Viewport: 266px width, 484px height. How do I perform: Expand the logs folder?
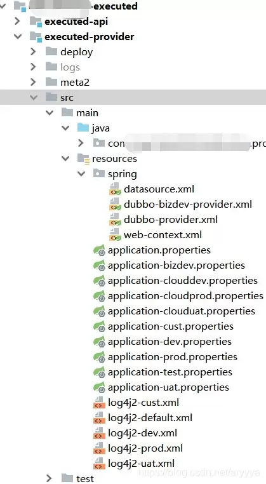click(x=33, y=67)
